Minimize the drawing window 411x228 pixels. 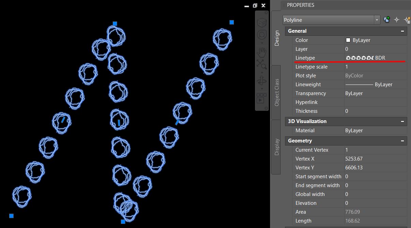[247, 6]
